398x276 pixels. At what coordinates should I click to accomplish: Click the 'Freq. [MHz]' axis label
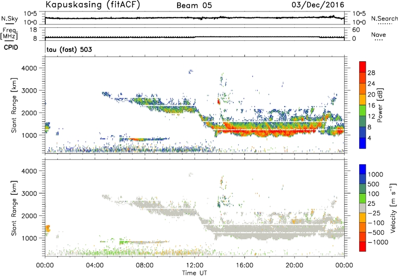pos(9,33)
